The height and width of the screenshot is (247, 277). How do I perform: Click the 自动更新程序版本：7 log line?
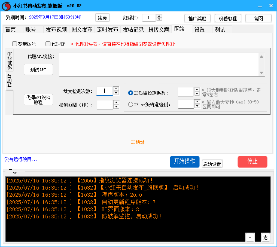pyautogui.click(x=81, y=202)
